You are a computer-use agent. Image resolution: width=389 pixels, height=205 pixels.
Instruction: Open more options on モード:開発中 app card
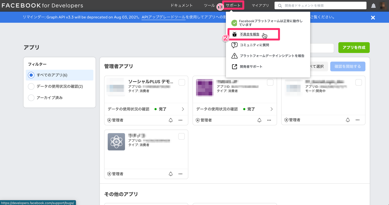[x=358, y=120]
